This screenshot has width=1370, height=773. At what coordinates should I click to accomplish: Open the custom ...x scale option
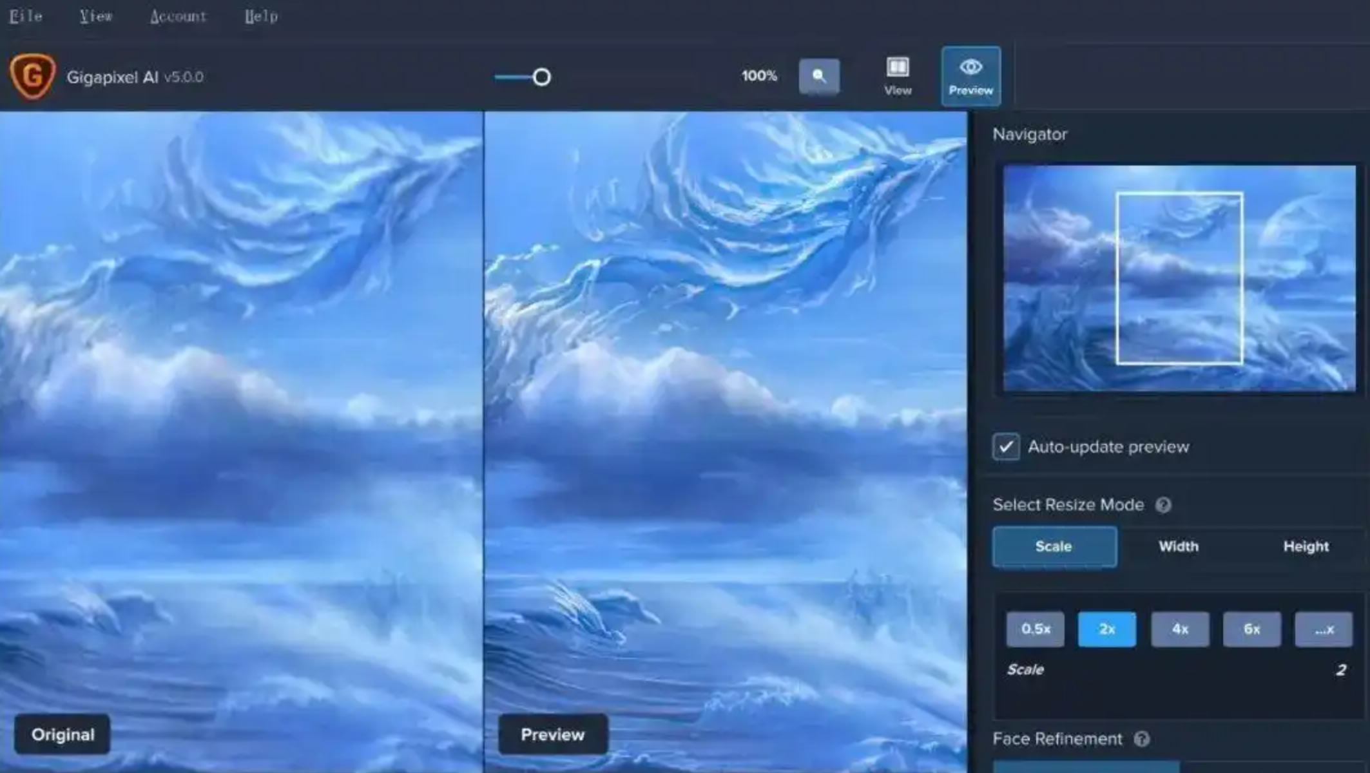pyautogui.click(x=1323, y=629)
